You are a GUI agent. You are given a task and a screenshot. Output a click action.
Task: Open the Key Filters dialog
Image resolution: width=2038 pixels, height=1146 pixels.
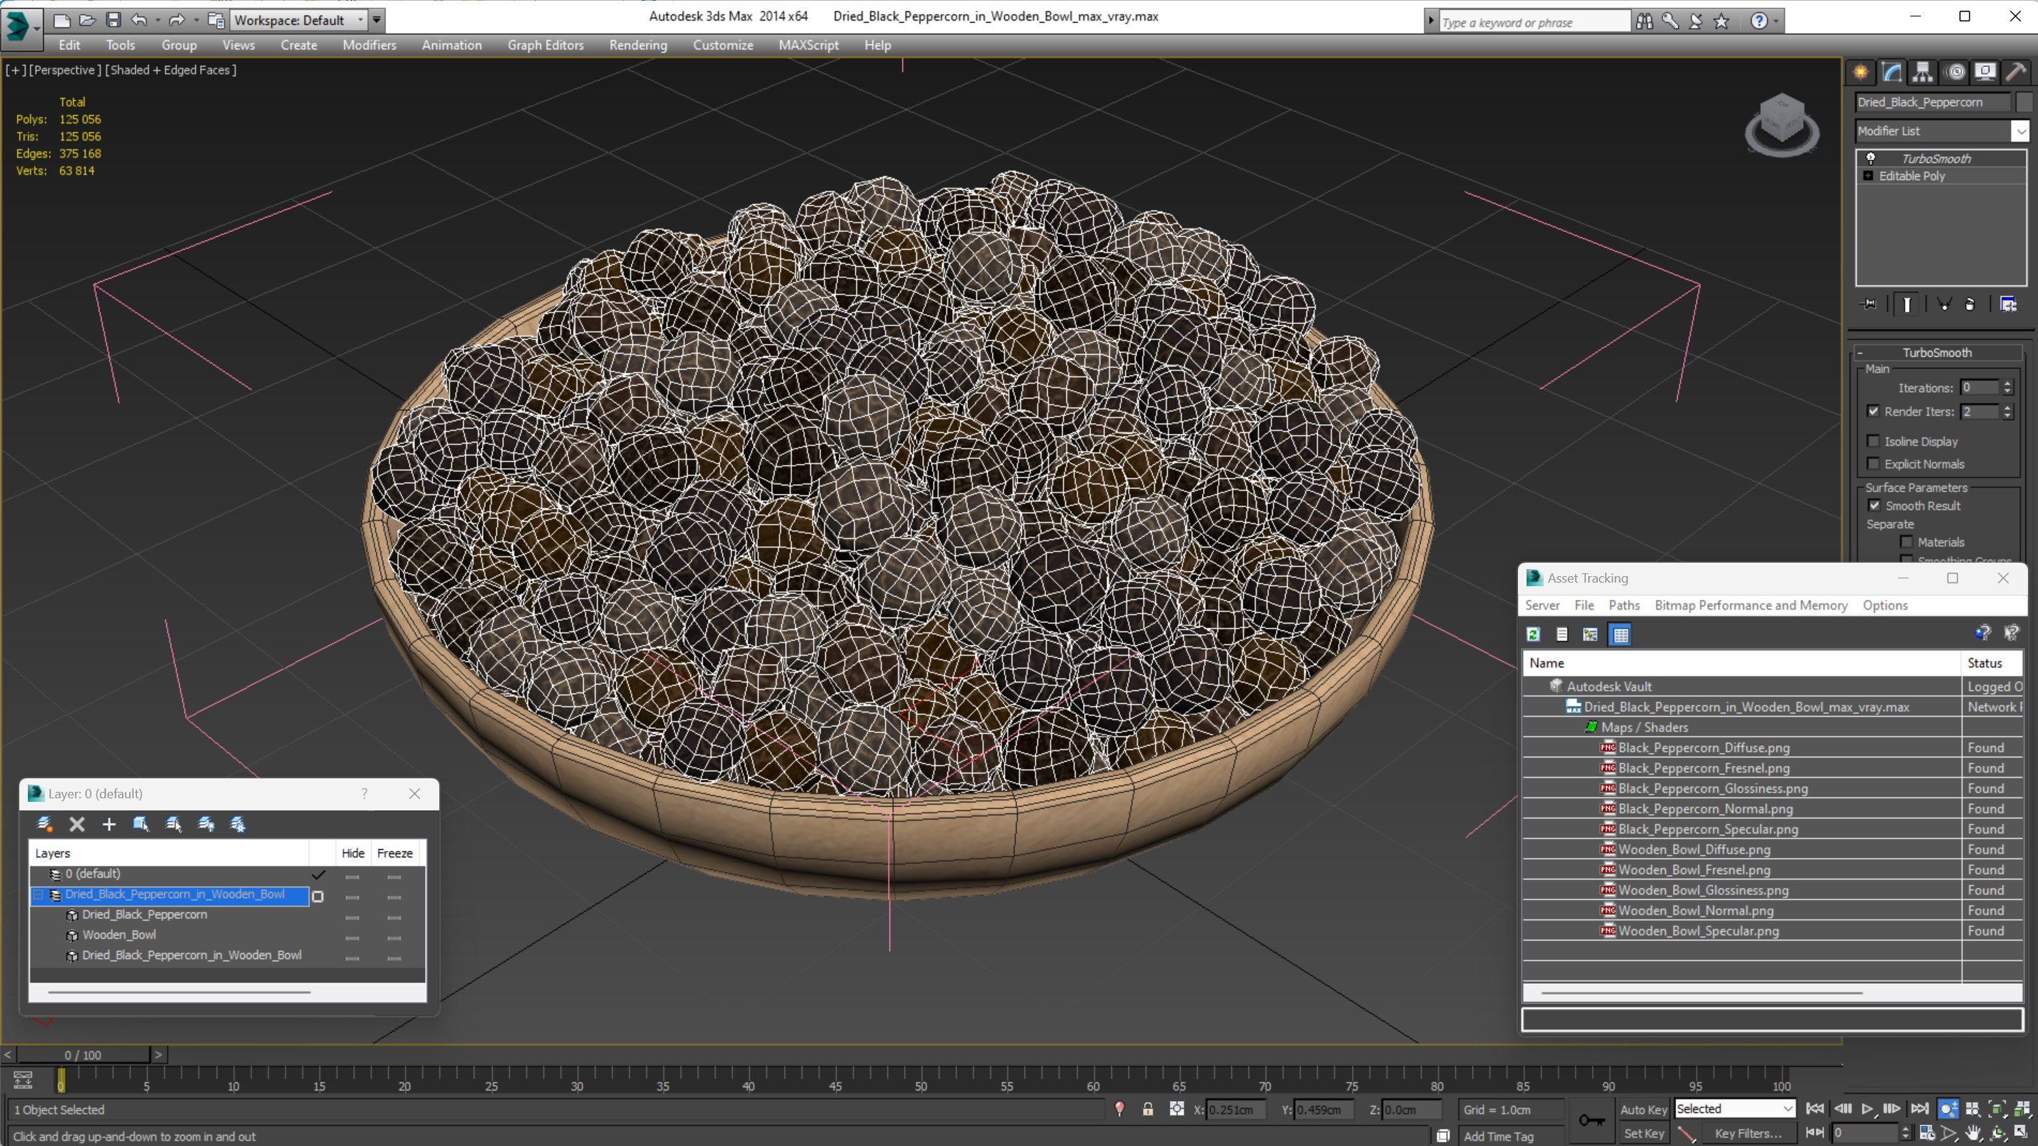[1748, 1133]
